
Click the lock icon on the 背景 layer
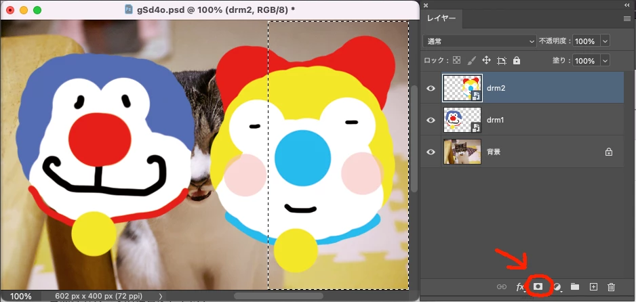point(608,152)
